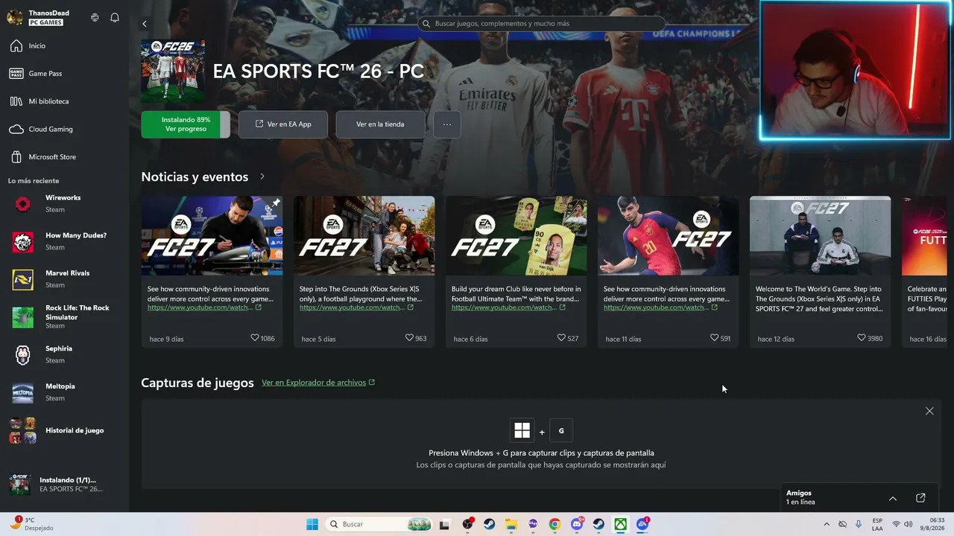Screen dimensions: 954x536
Task: Open Microsoft Store from sidebar
Action: [64, 157]
